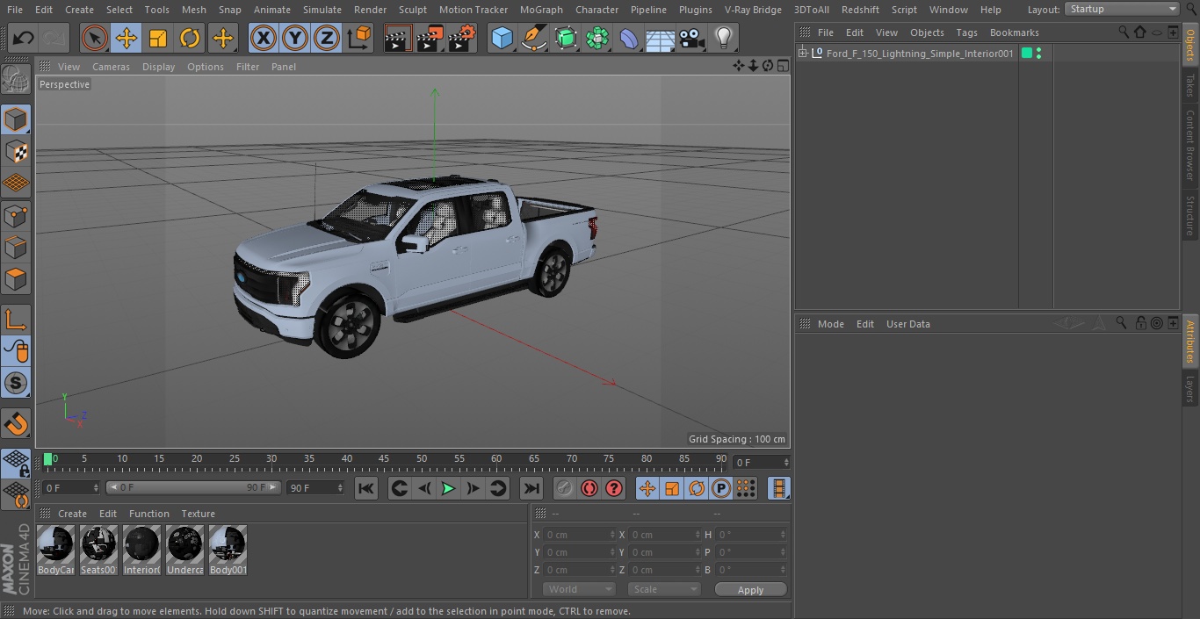Screen dimensions: 1200x619
Task: Select the Live Selection tool
Action: [95, 38]
